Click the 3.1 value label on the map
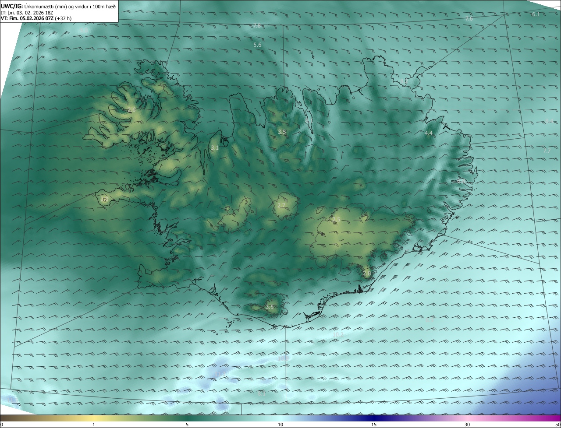Screen dimensions: 561x428 point(215,148)
